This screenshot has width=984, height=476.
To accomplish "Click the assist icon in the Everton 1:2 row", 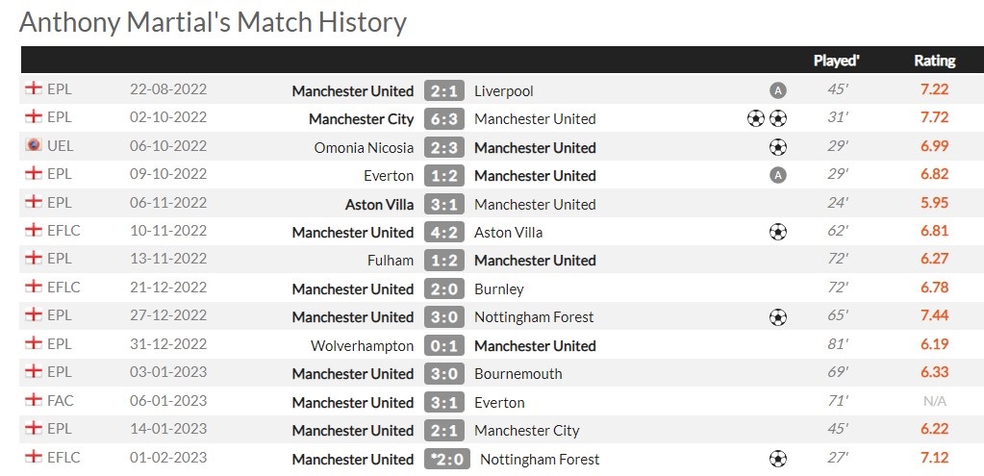I will (x=778, y=175).
